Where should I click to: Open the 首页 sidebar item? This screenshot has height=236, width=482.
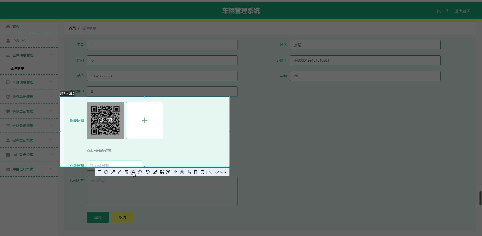pyautogui.click(x=29, y=26)
